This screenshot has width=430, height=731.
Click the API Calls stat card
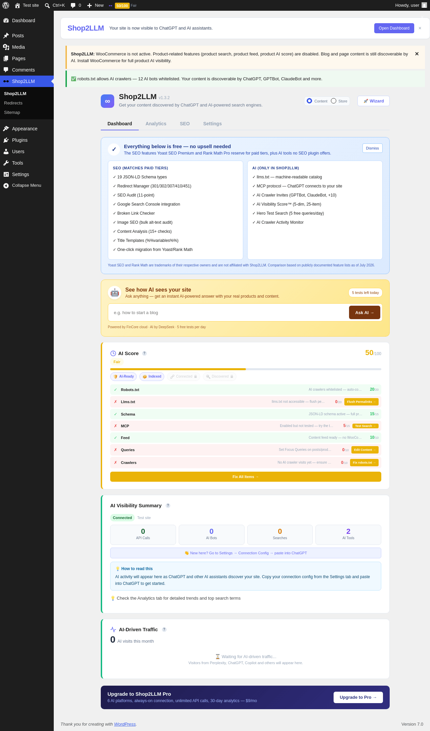143,535
